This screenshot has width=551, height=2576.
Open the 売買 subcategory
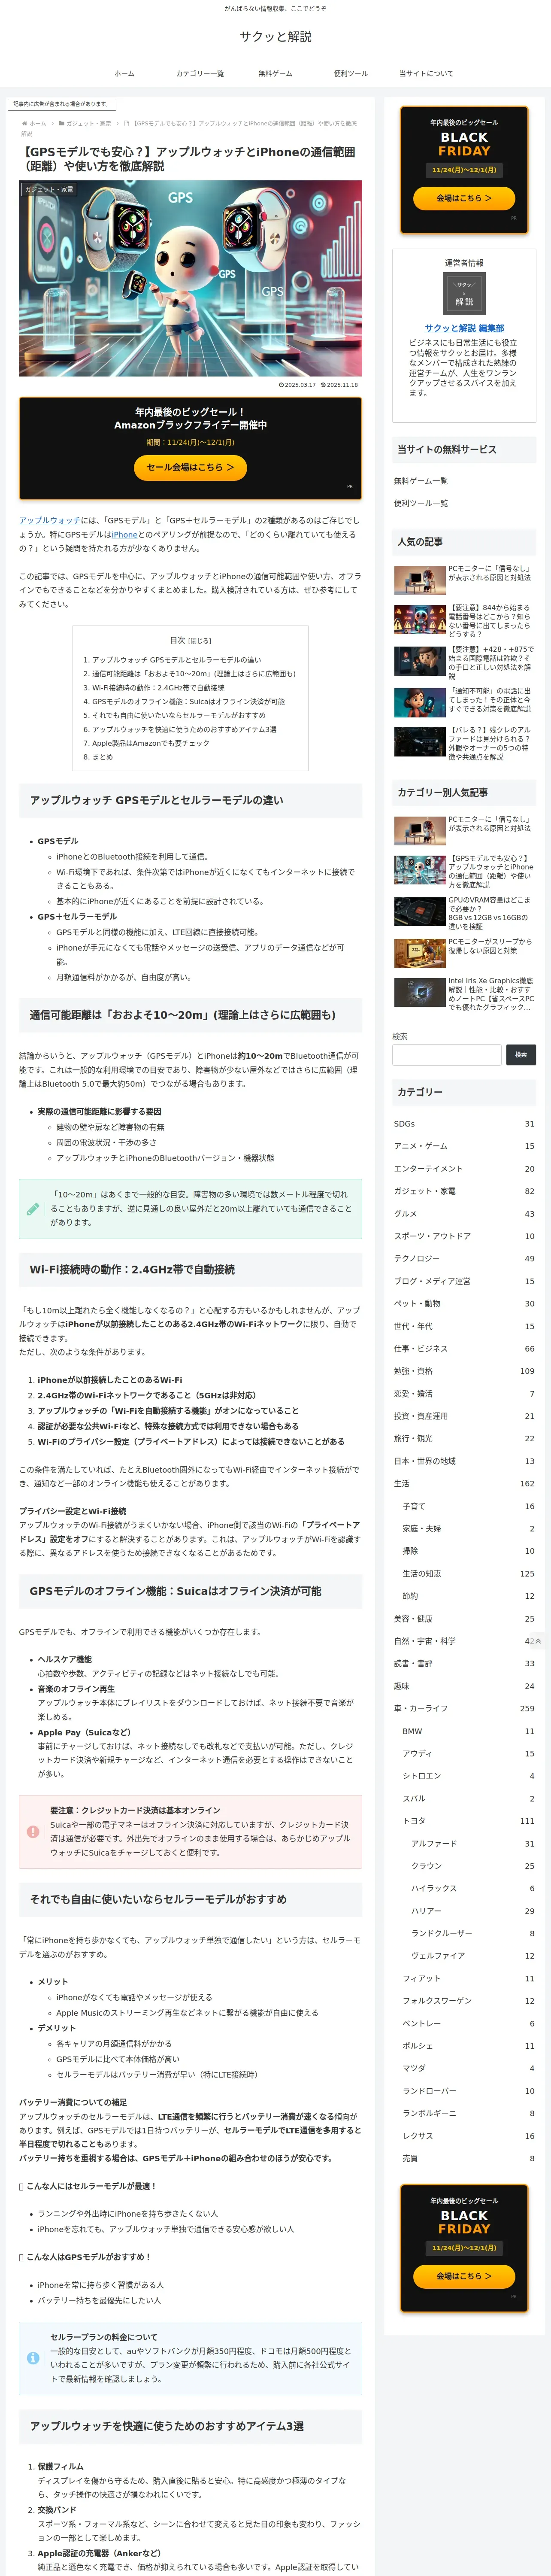tap(468, 2158)
